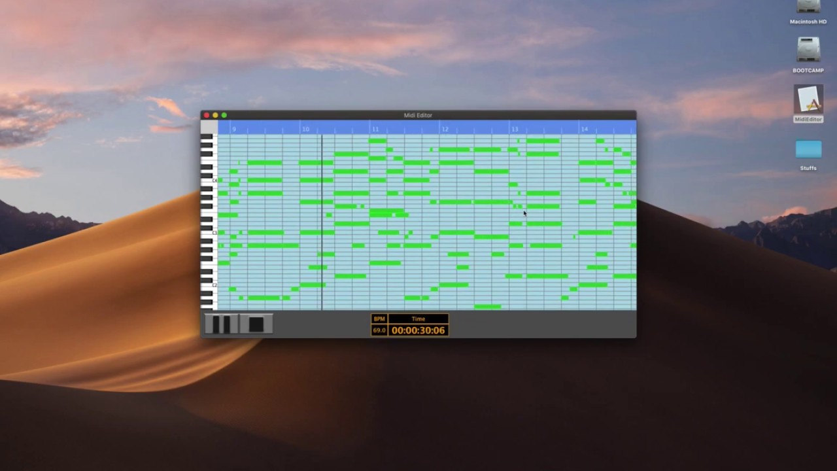Jump to measure 9 on the ruler
This screenshot has width=837, height=471.
tap(234, 129)
